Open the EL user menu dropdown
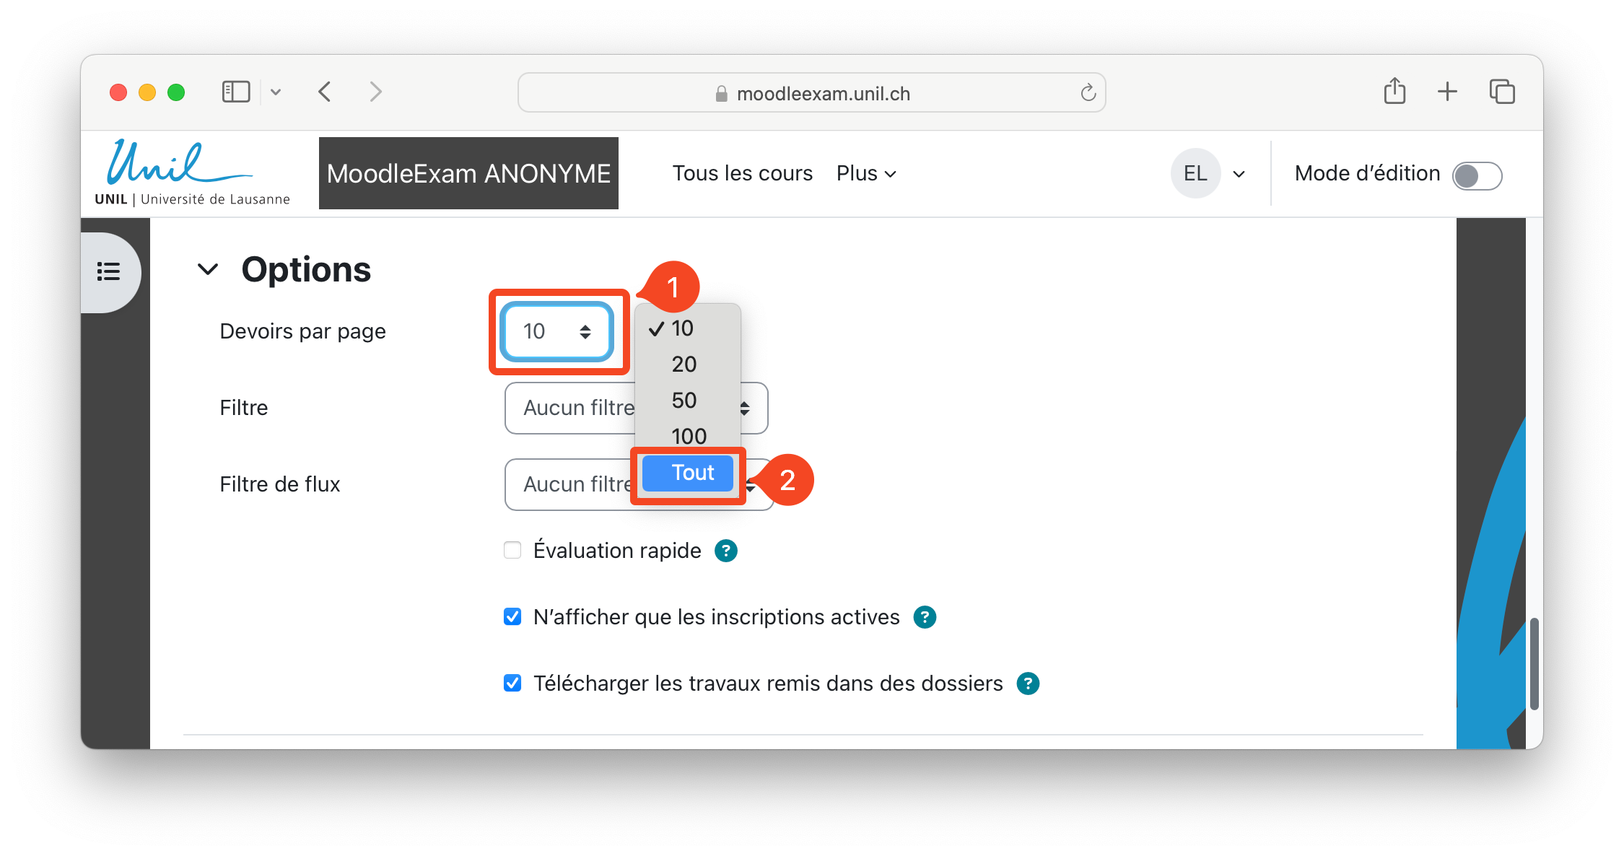 (1209, 174)
